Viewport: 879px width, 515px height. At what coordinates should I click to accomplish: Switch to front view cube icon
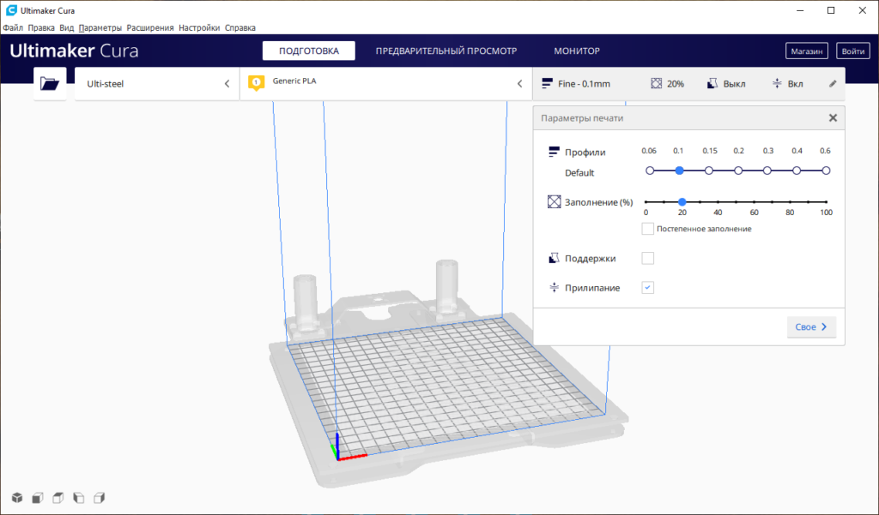(x=37, y=498)
